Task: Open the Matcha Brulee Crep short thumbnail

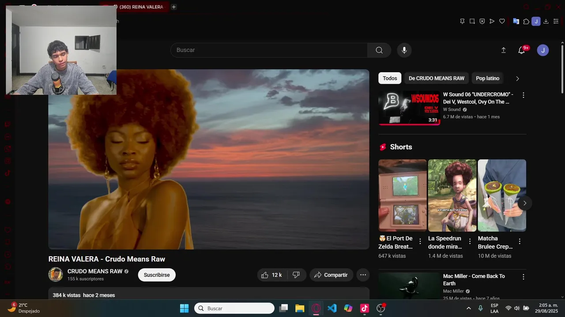Action: 502,195
